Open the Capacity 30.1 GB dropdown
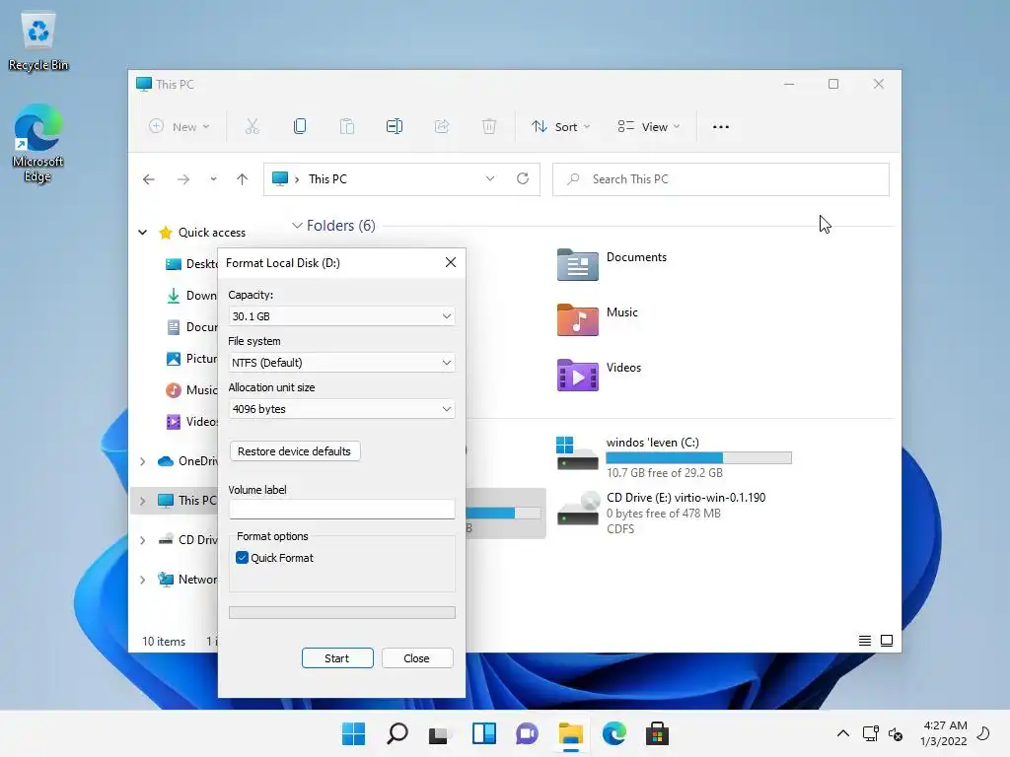 (x=341, y=316)
